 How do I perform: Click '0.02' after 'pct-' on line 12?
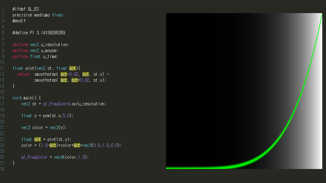click(x=74, y=74)
